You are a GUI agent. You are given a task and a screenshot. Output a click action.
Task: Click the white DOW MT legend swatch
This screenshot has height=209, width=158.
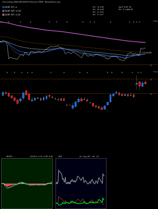tap(3, 11)
